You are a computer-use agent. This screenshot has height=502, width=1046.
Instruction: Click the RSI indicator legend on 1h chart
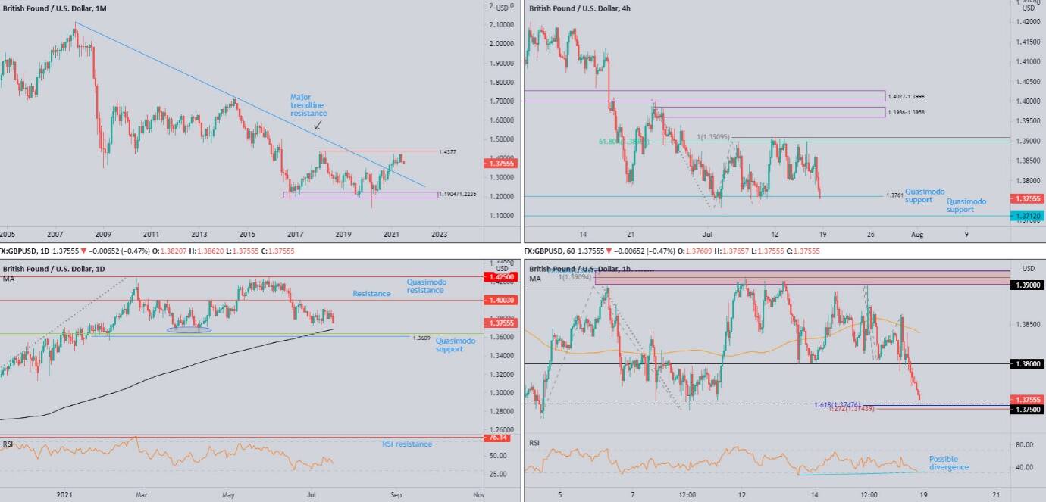(x=534, y=444)
